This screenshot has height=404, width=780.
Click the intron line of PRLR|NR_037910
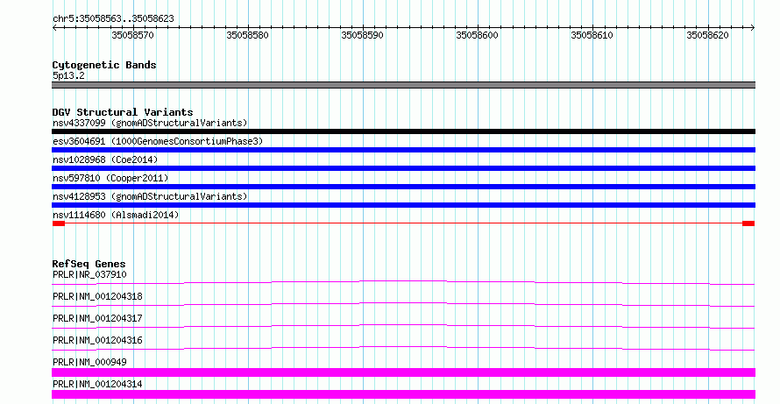click(x=403, y=282)
